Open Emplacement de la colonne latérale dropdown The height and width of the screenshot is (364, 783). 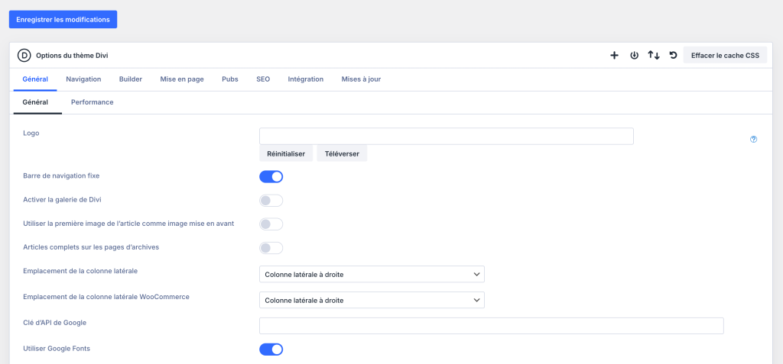point(372,274)
